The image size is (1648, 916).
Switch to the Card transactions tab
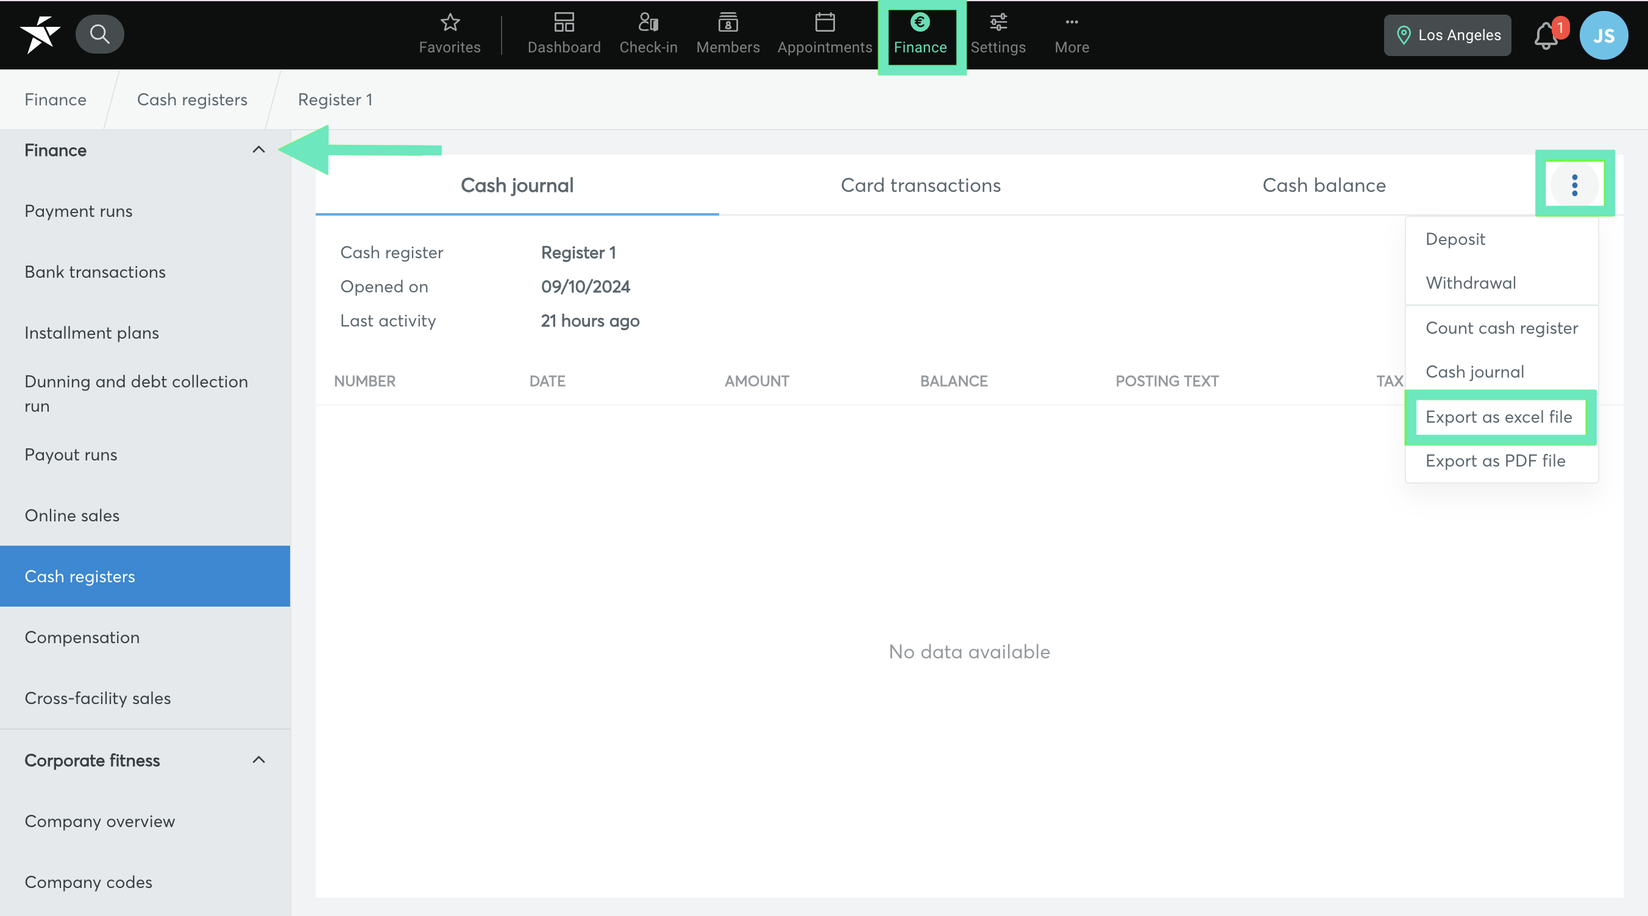pyautogui.click(x=921, y=185)
